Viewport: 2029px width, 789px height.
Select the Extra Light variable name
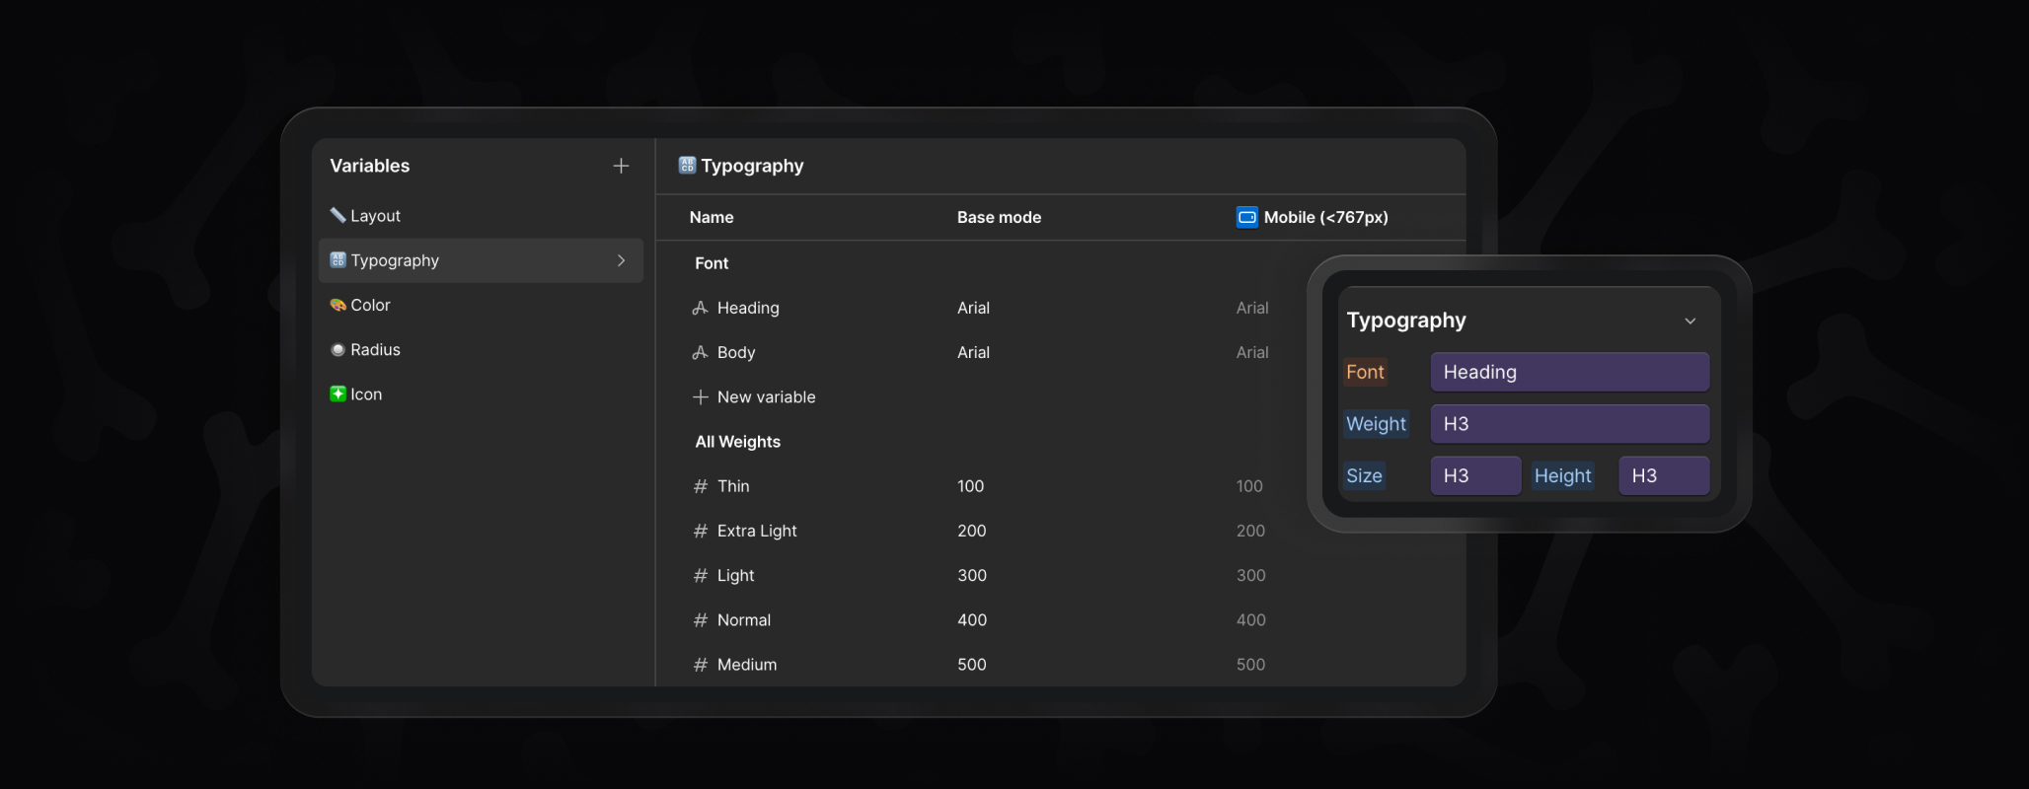click(x=757, y=531)
